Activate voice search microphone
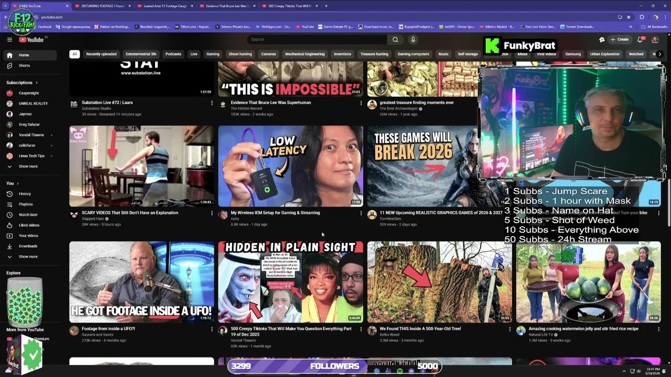671x377 pixels. tap(413, 39)
